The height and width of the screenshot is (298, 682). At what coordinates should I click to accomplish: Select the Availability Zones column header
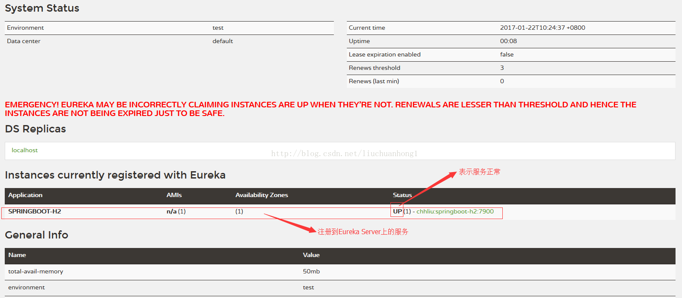coord(261,195)
